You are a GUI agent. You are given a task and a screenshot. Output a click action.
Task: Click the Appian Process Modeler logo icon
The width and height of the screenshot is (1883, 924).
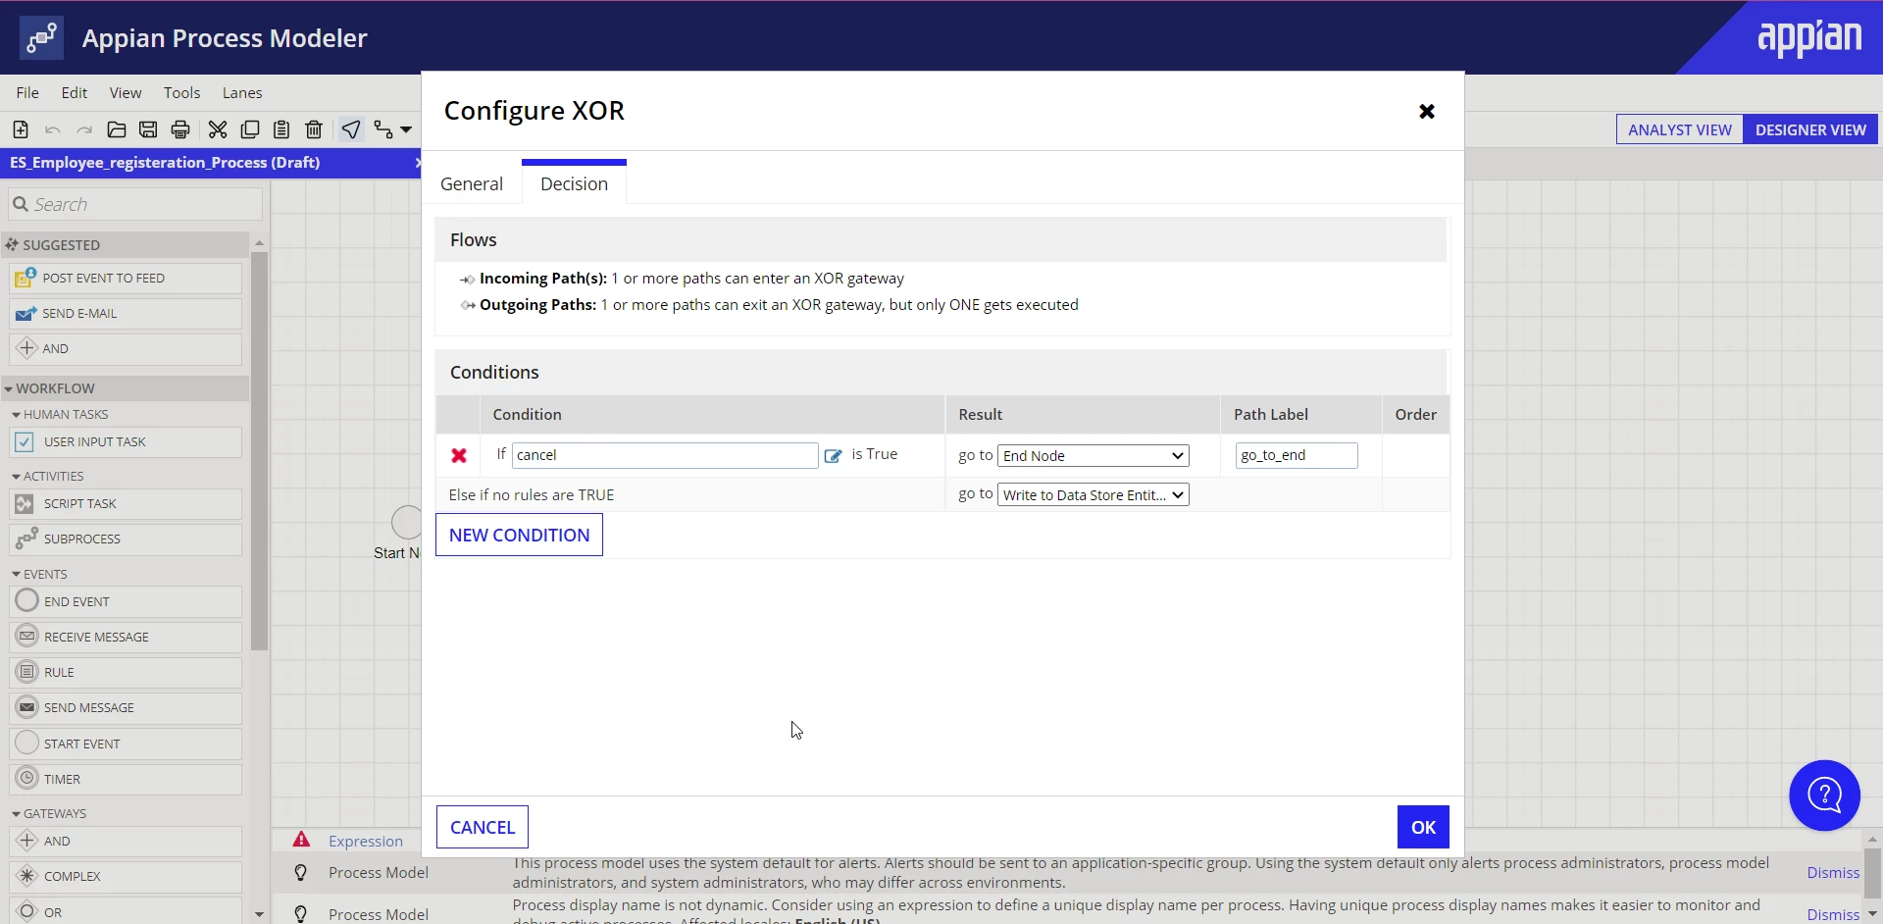click(x=41, y=37)
